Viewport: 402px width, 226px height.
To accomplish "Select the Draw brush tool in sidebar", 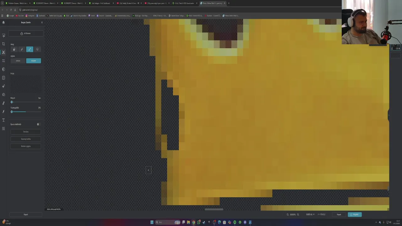I will (x=3, y=112).
